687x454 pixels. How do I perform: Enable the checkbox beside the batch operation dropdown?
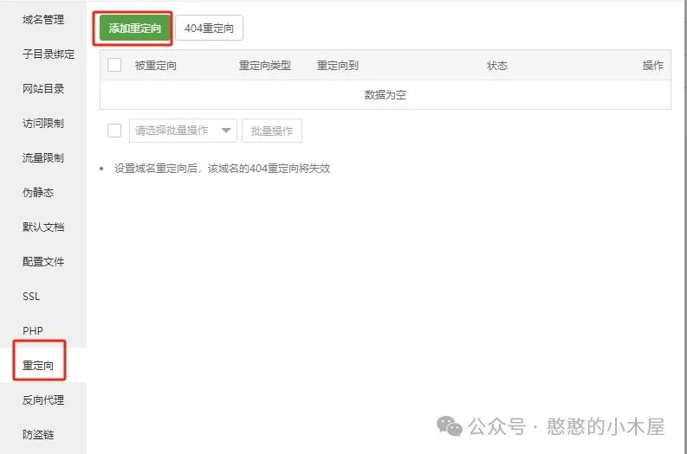pos(114,131)
